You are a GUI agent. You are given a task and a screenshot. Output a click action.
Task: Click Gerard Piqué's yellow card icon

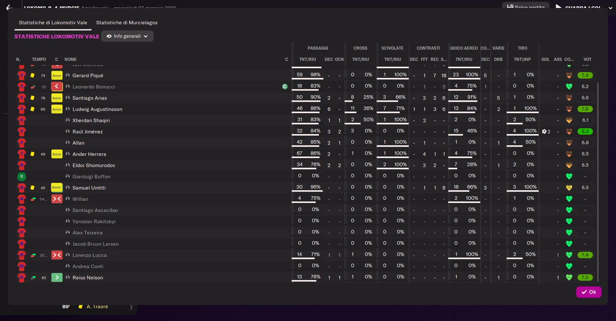32,76
